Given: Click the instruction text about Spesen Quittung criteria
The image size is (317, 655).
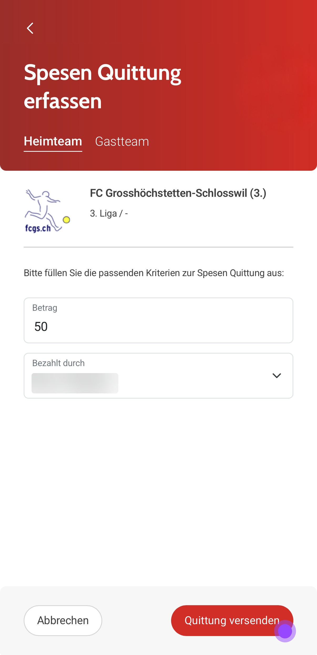Looking at the screenshot, I should 154,273.
